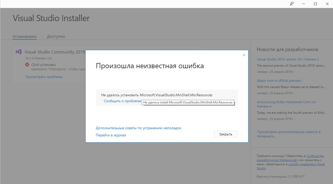This screenshot has width=333, height=184.
Task: Open службу поддержки Visual Studio link
Action: pos(291,166)
